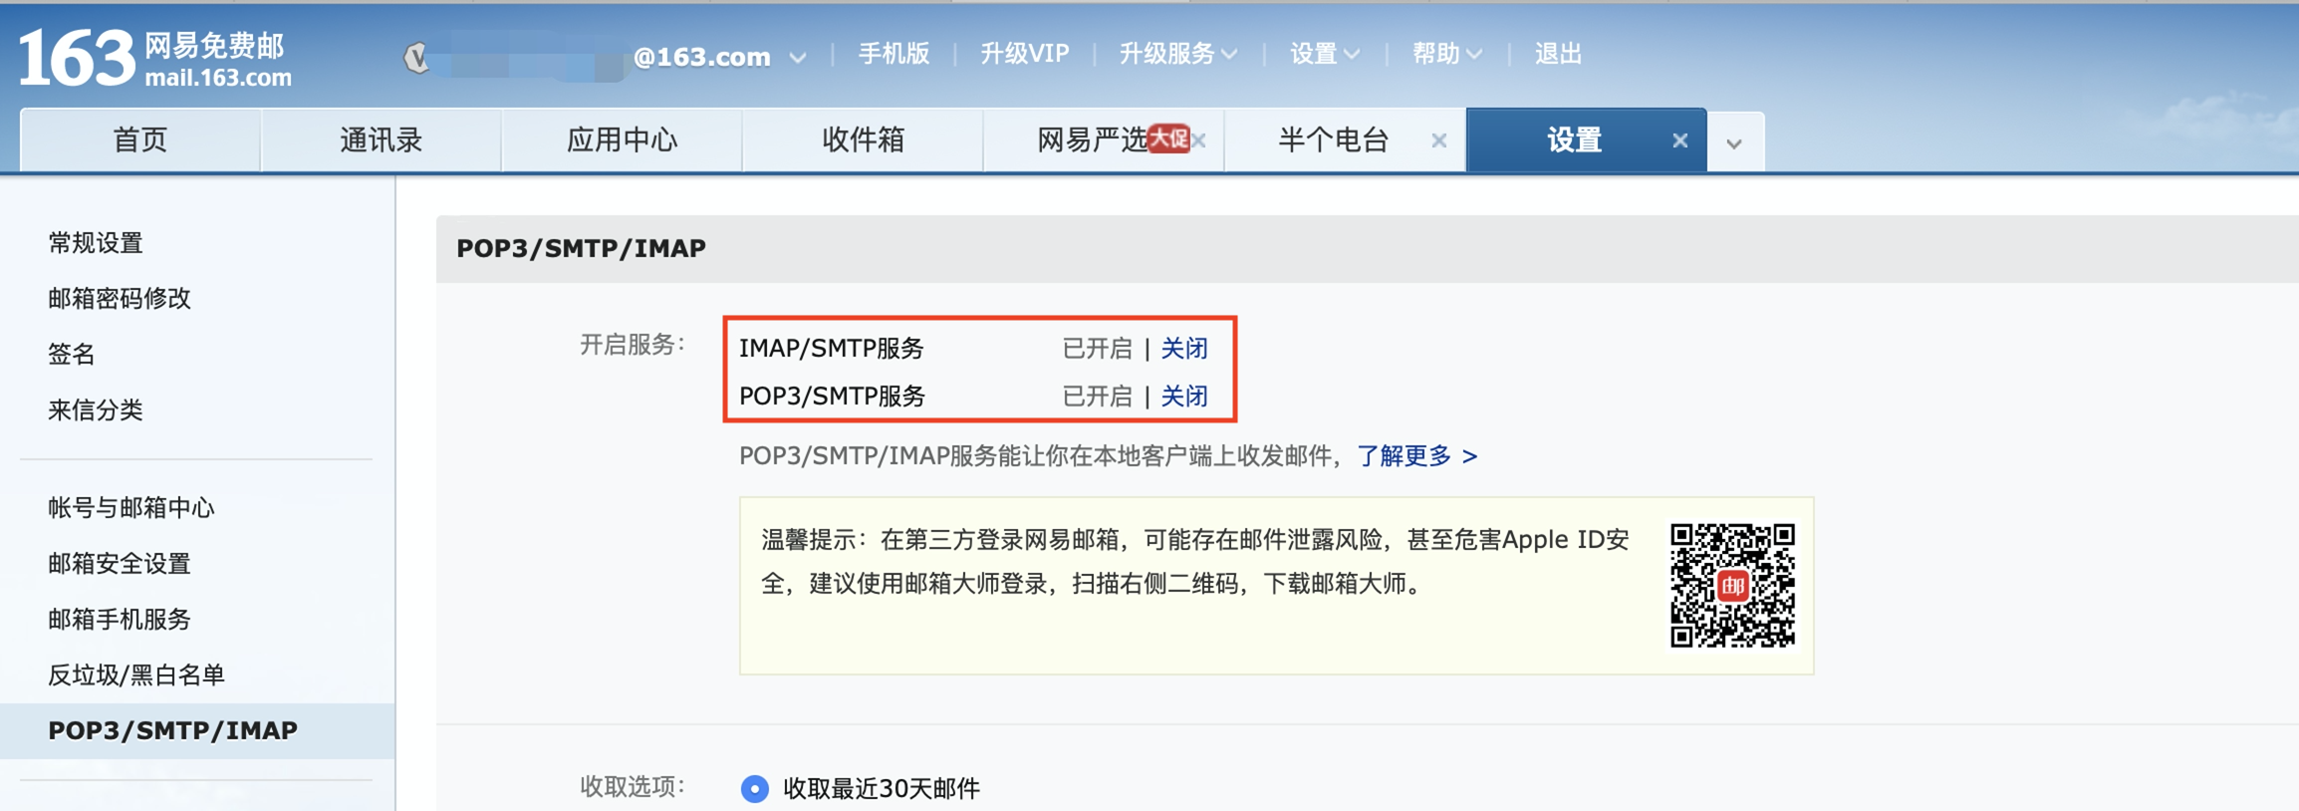Open the 网易严选 tab

[1094, 139]
